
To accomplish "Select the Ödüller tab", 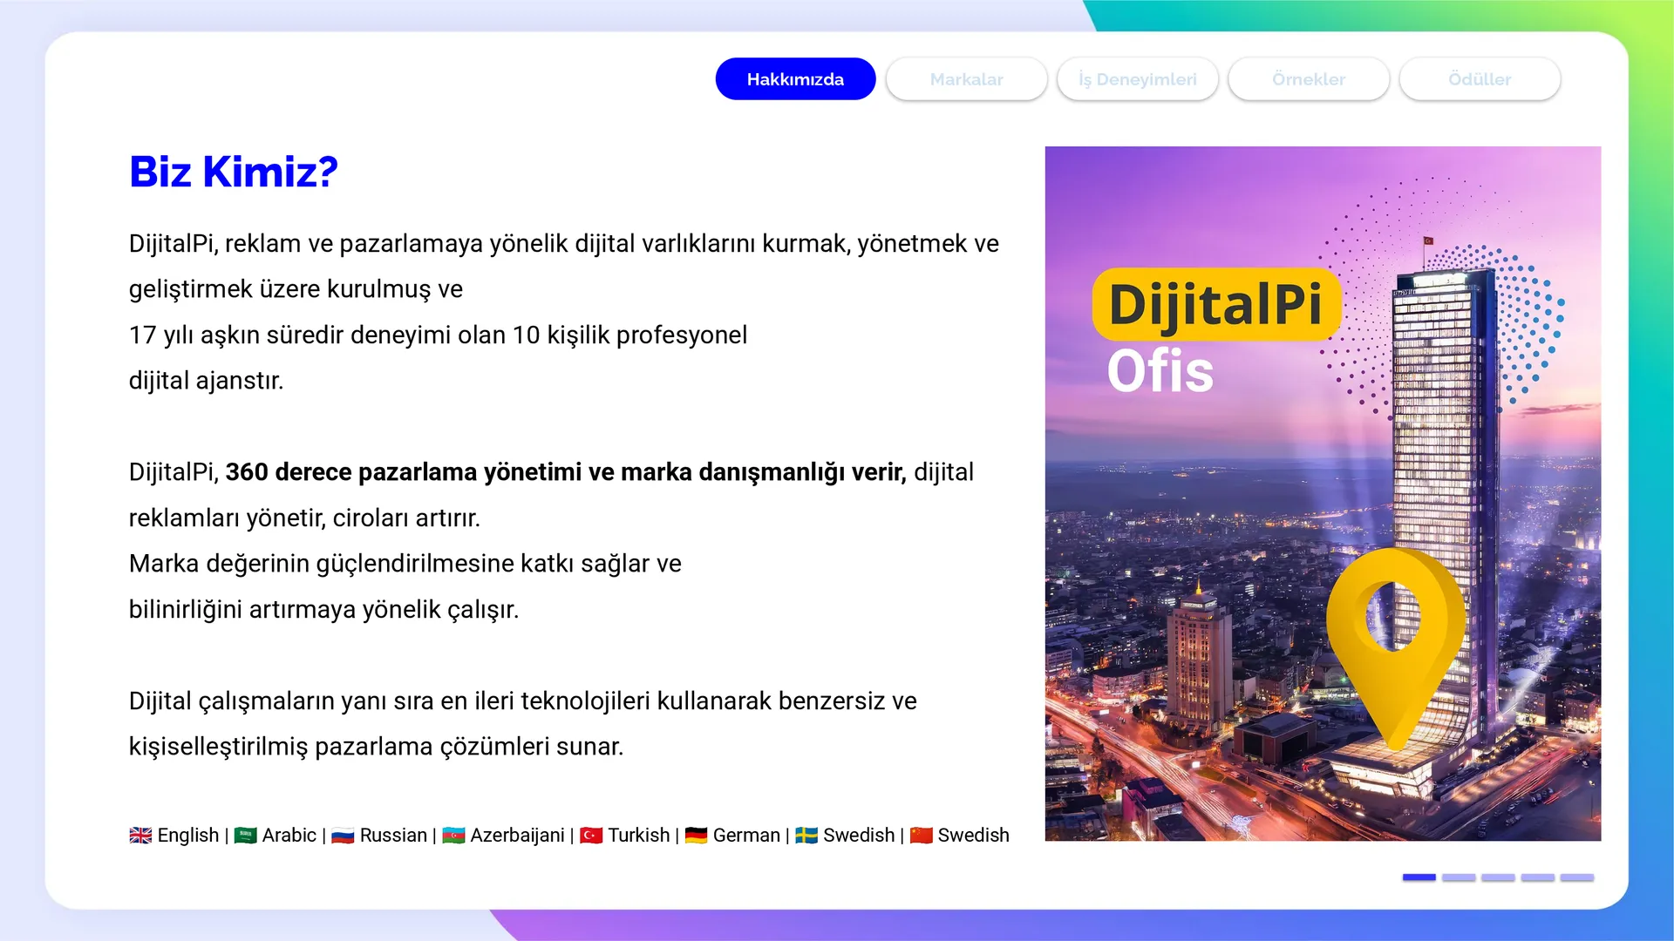I will [1479, 79].
